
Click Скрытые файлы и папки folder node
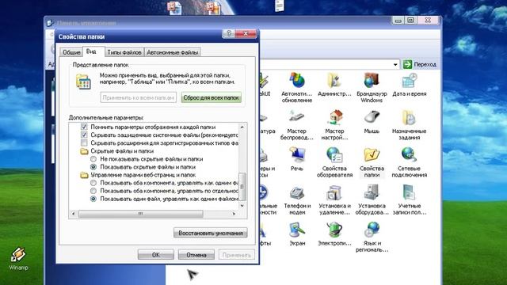pyautogui.click(x=117, y=151)
